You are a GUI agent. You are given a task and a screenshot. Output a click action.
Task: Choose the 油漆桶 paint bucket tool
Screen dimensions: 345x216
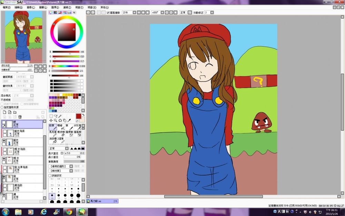tap(53, 140)
